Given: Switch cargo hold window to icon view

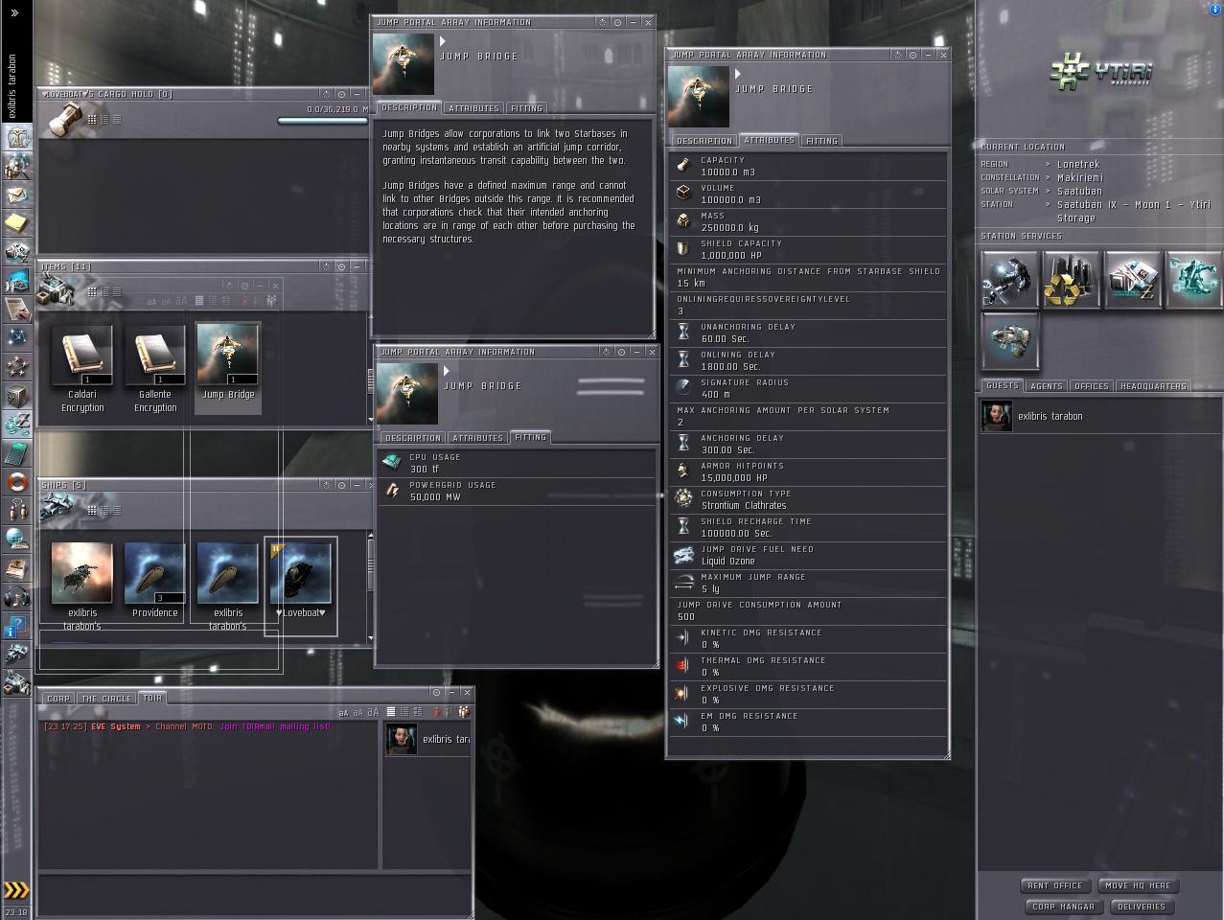Looking at the screenshot, I should click(x=92, y=120).
